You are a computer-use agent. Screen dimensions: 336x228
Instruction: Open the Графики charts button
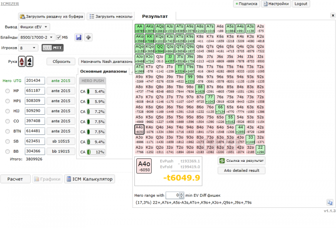coord(48,179)
